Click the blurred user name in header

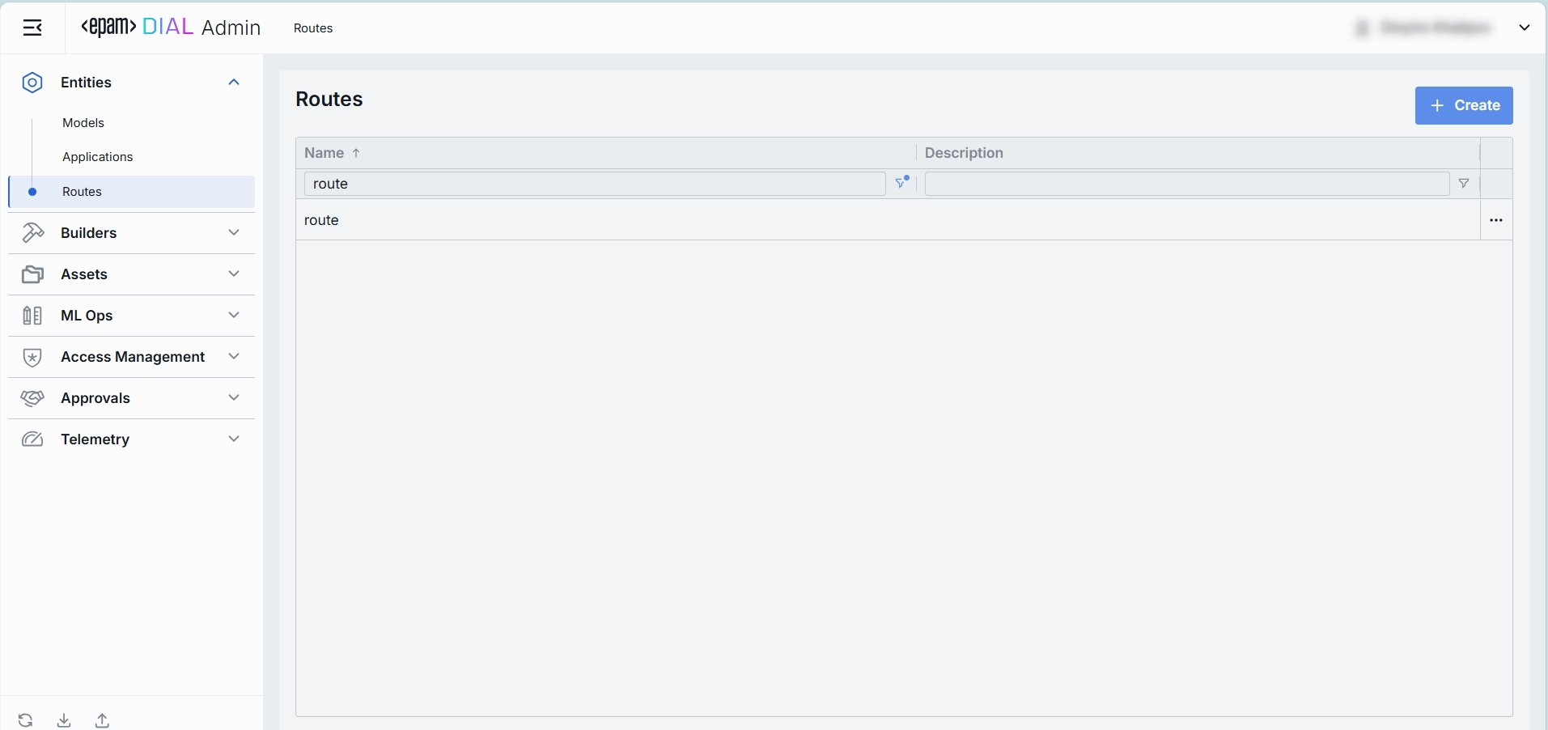(x=1435, y=28)
